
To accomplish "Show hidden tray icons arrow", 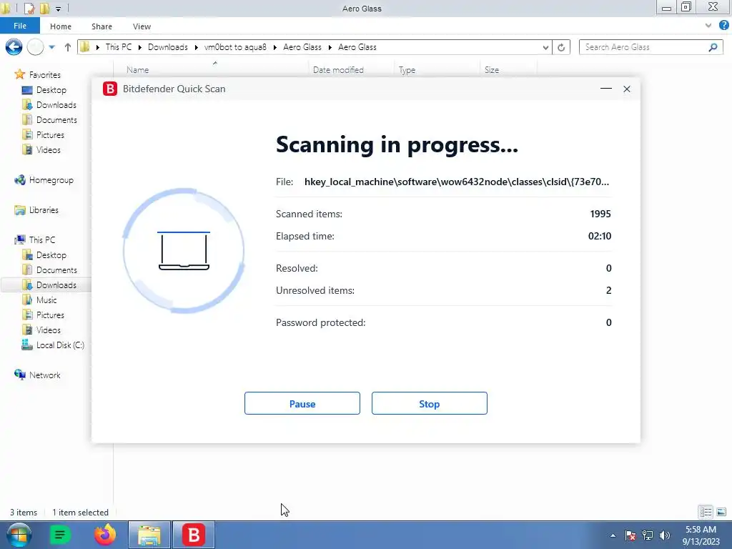I will [613, 535].
